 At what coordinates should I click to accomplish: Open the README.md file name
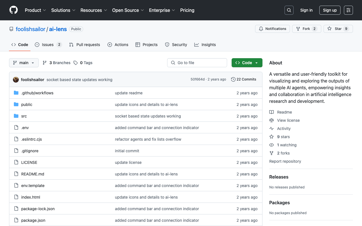(33, 174)
